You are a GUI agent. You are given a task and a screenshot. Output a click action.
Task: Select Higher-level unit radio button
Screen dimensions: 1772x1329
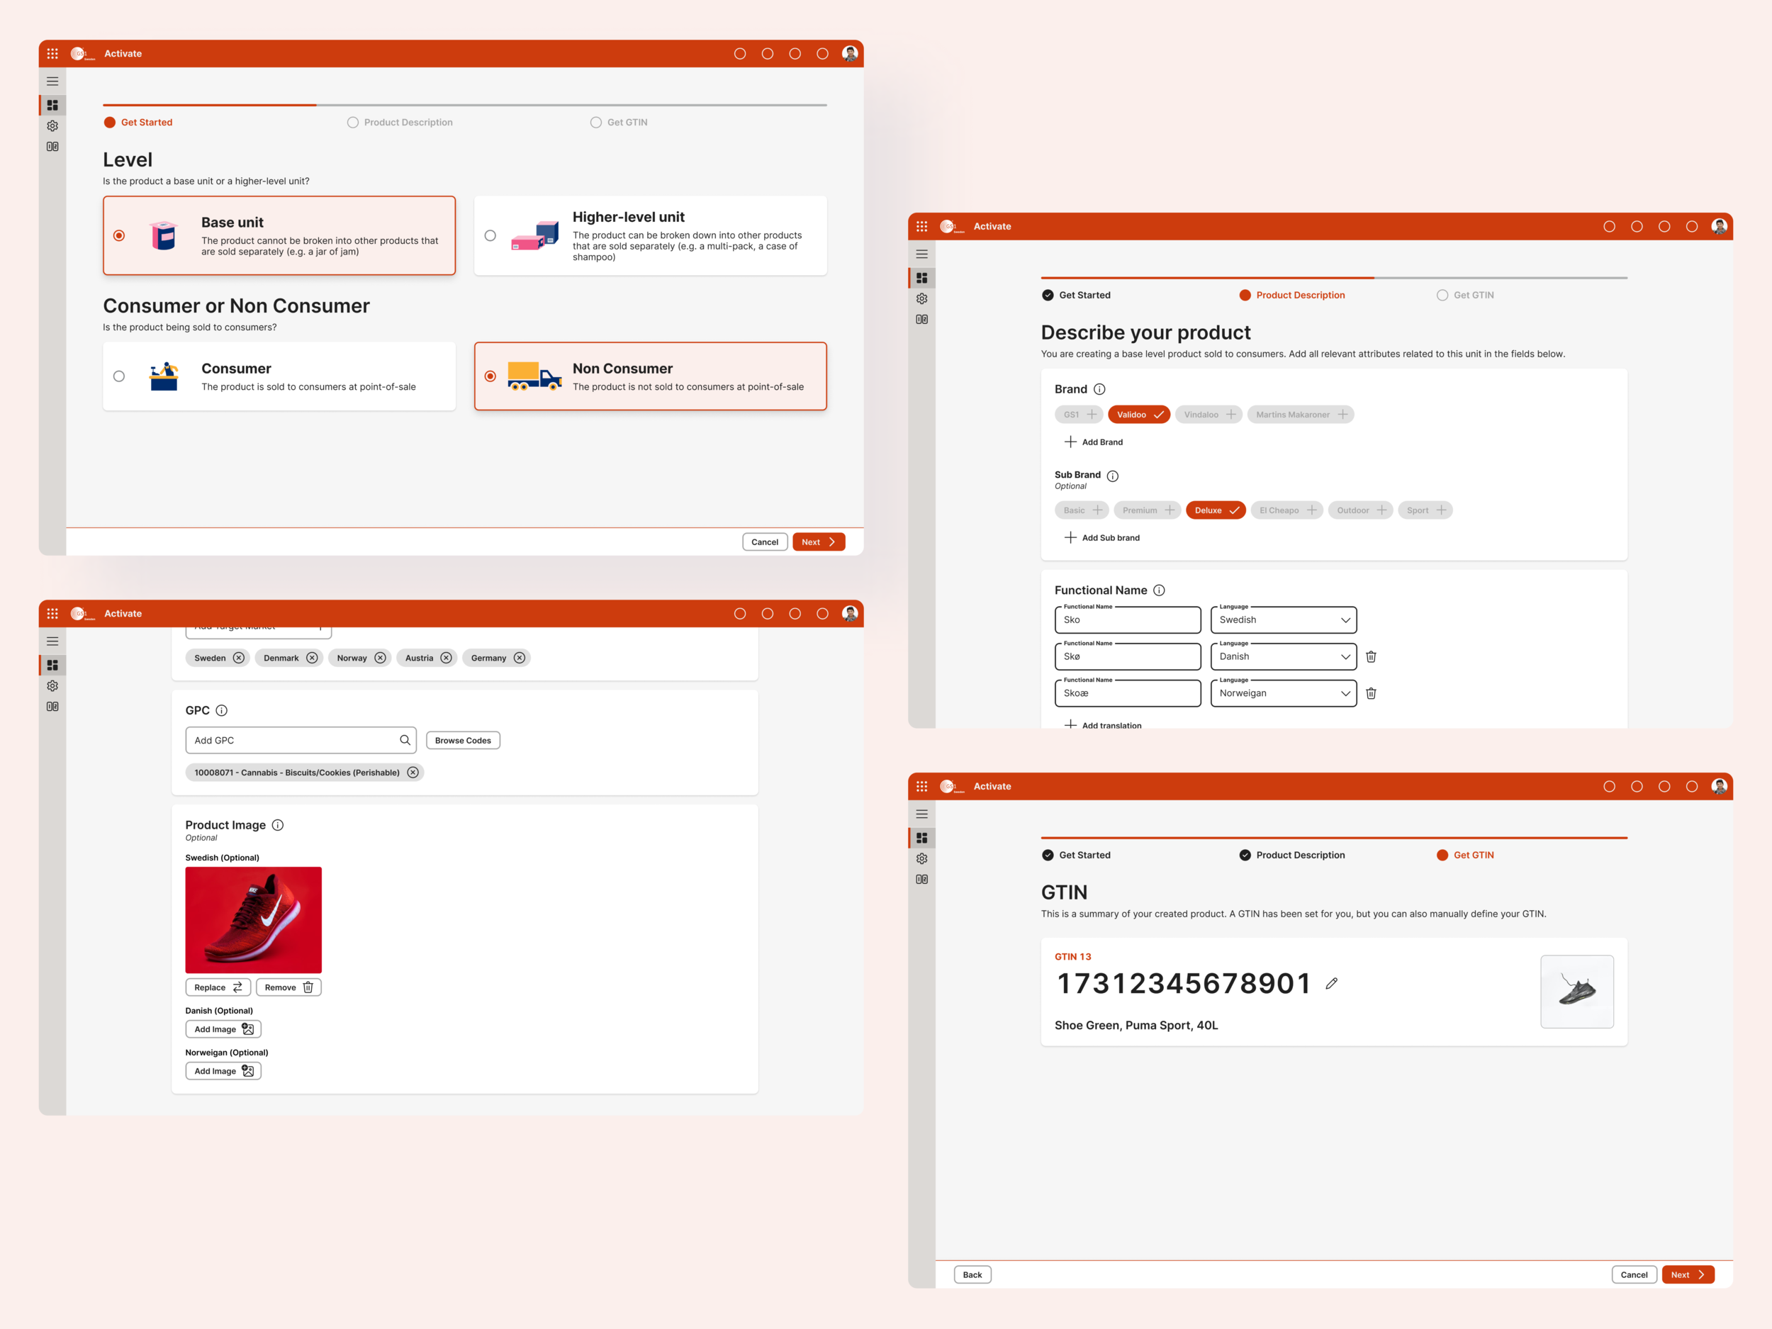coord(490,235)
